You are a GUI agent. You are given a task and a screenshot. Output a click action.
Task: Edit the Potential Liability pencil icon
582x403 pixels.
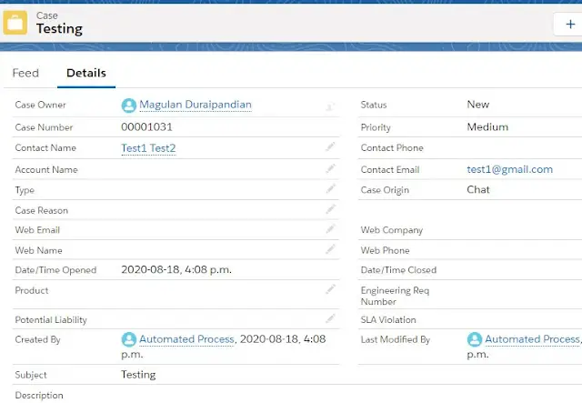click(330, 318)
